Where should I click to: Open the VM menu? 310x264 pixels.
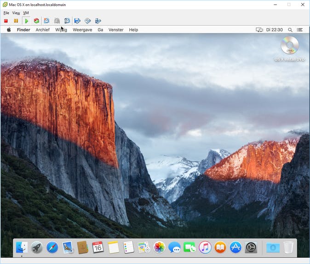pyautogui.click(x=26, y=13)
